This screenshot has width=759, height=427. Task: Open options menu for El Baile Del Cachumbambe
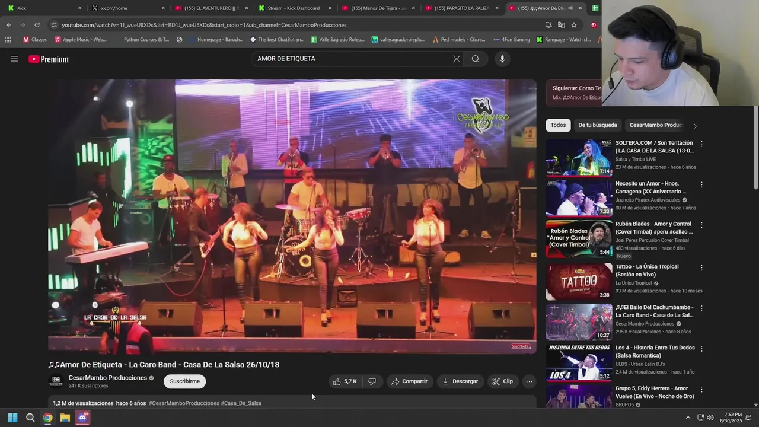pyautogui.click(x=701, y=308)
